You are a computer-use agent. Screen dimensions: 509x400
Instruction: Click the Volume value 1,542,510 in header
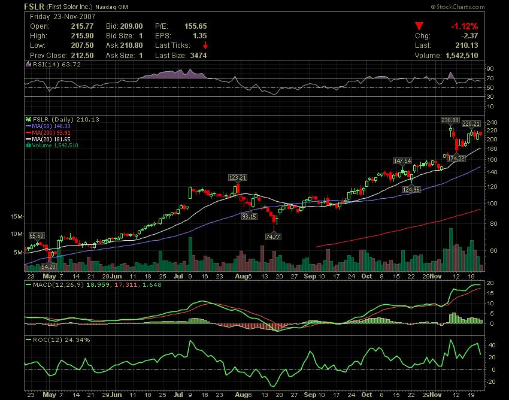coord(462,56)
